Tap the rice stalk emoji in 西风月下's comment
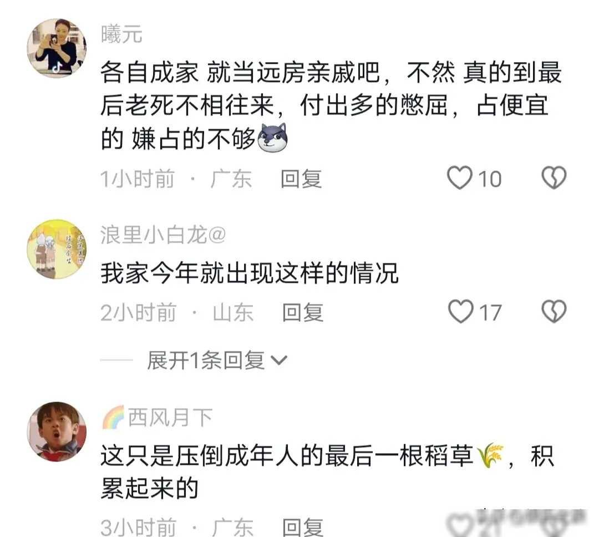 [x=490, y=455]
